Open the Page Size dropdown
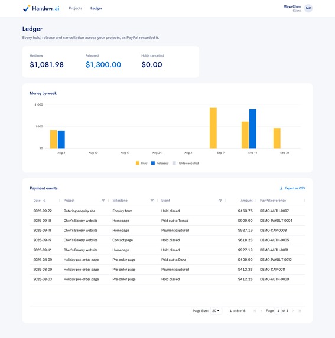Viewport: 335px width, 338px height. click(216, 311)
